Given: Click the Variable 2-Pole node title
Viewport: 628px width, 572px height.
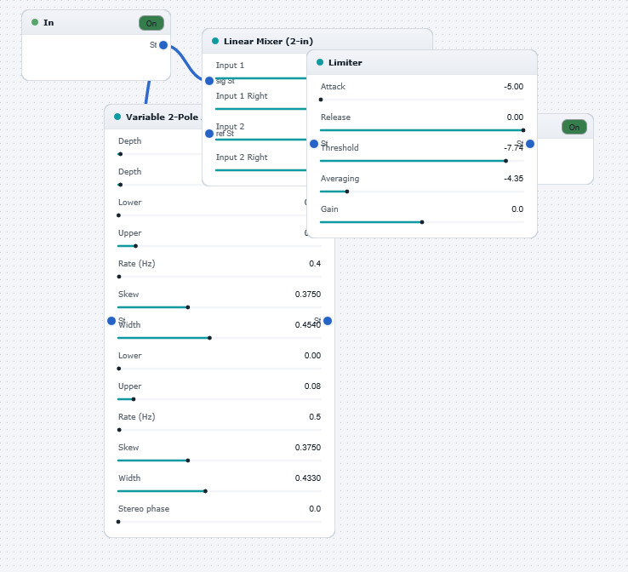Looking at the screenshot, I should tap(162, 117).
